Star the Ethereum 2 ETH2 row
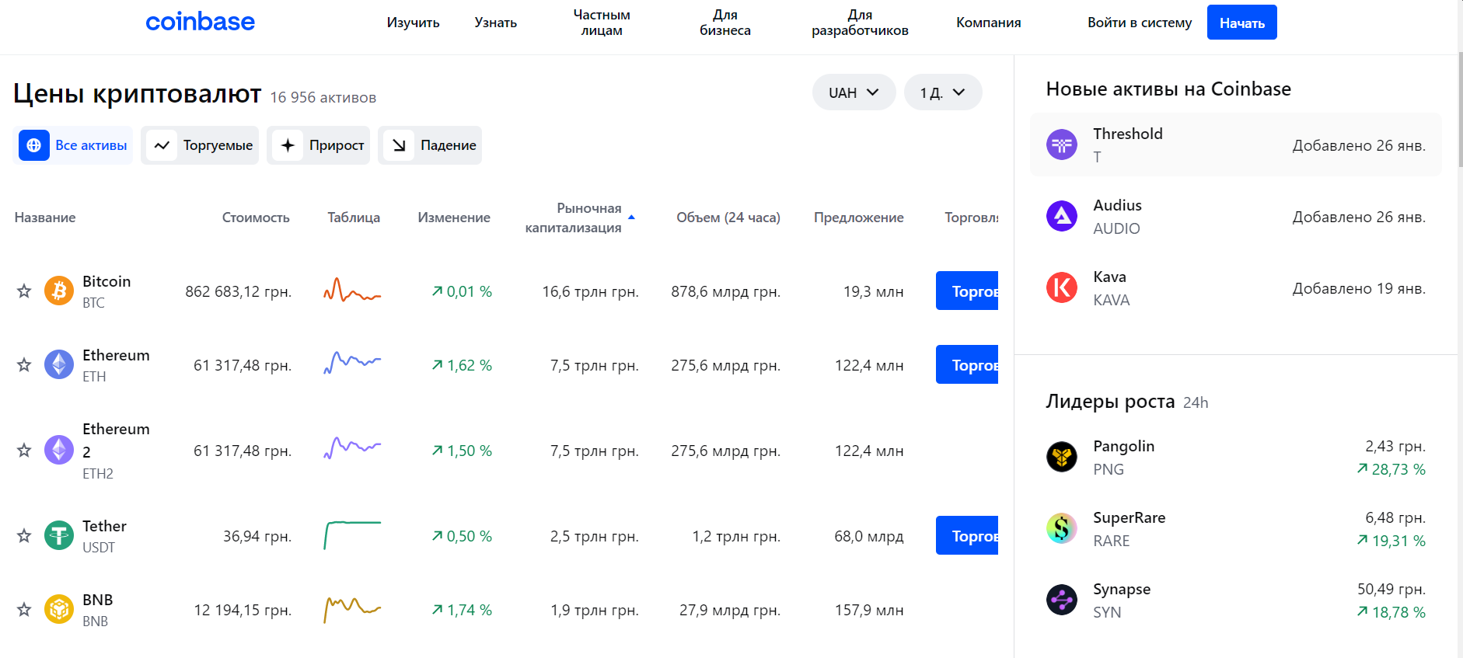1463x658 pixels. pyautogui.click(x=24, y=451)
